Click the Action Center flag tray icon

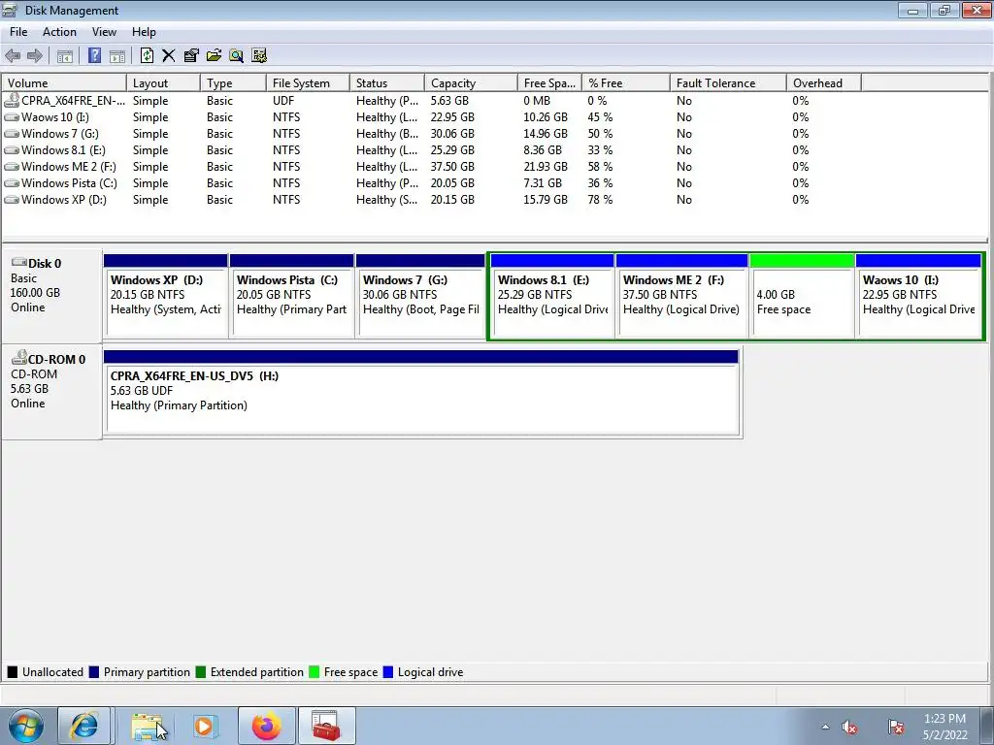[x=896, y=727]
